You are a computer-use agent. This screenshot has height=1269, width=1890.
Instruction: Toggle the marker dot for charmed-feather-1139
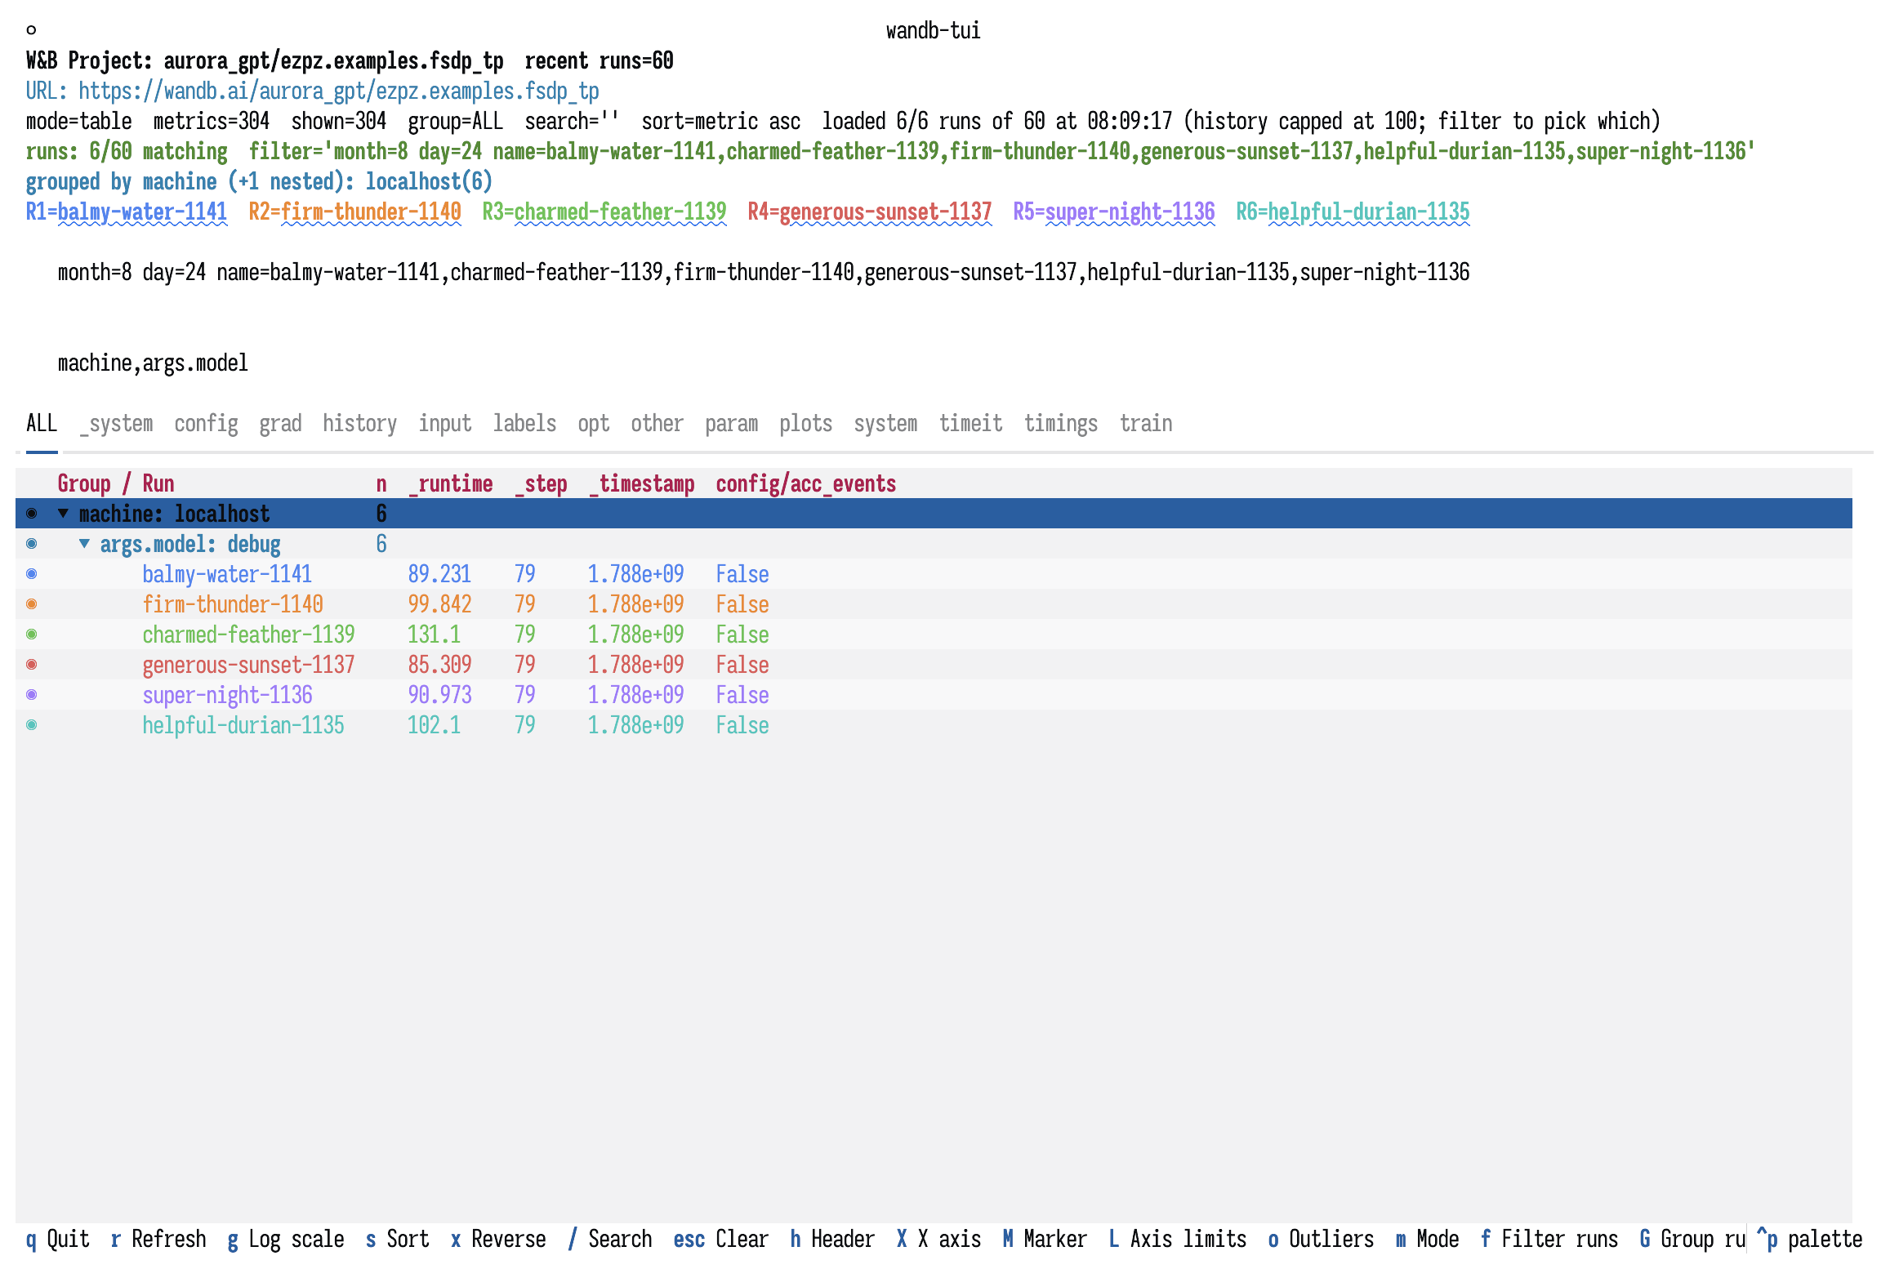32,634
